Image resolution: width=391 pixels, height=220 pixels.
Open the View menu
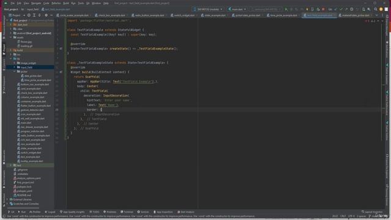tap(26, 3)
